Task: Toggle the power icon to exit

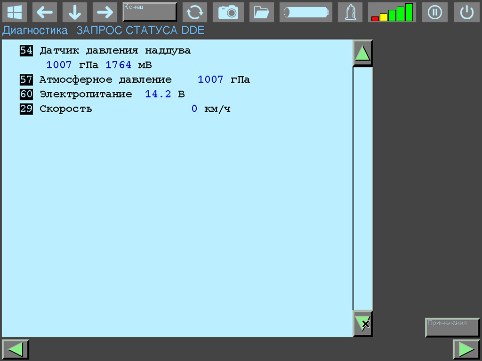Action: pyautogui.click(x=466, y=12)
